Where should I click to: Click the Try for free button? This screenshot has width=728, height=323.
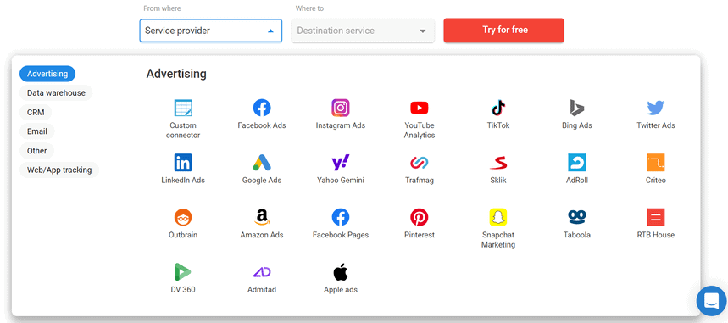tap(503, 31)
